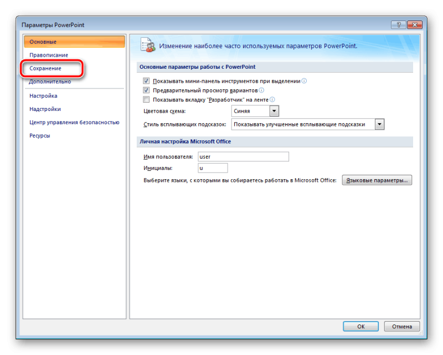Open the Основные category
The width and height of the screenshot is (443, 355).
tap(74, 42)
